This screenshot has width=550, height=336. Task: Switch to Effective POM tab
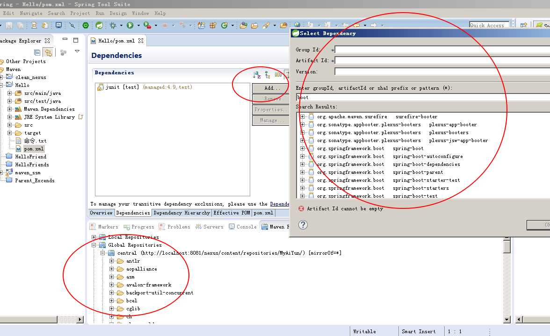[x=232, y=213]
